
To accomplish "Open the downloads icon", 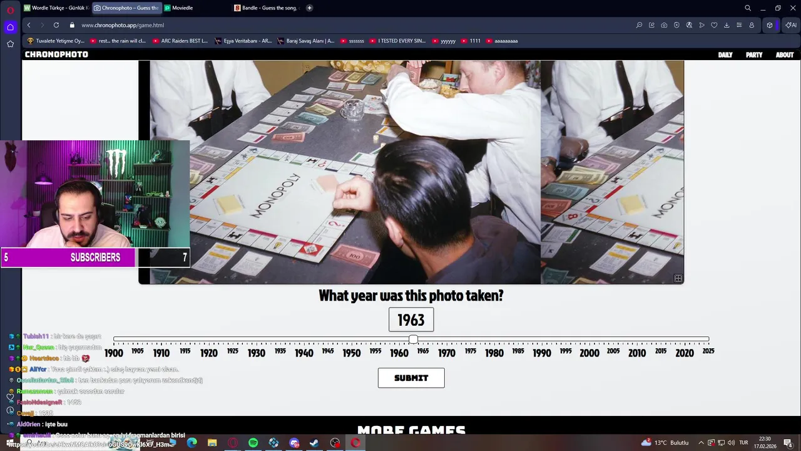I will [727, 25].
